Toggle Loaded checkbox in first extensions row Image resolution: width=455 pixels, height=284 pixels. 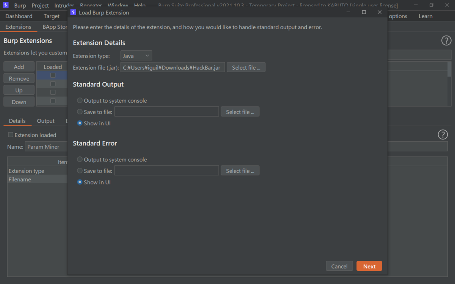[x=53, y=75]
